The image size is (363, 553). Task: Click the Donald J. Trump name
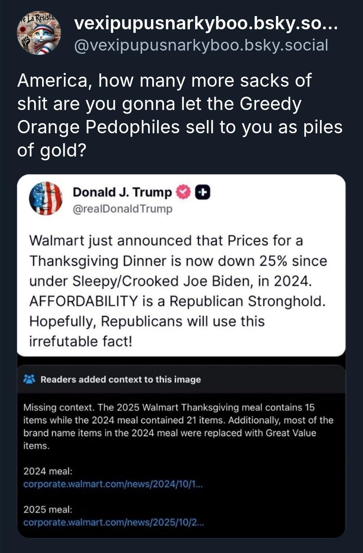click(x=122, y=192)
